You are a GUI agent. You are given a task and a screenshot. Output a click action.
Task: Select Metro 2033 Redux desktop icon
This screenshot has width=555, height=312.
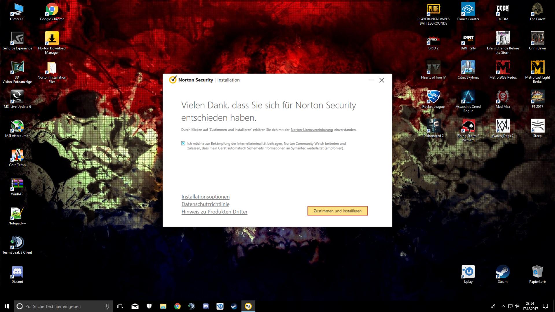point(503,70)
